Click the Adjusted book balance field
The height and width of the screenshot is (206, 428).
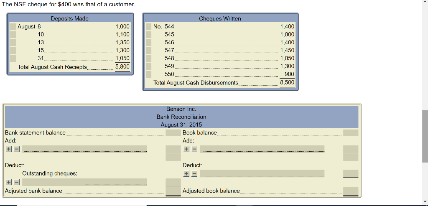click(x=351, y=191)
